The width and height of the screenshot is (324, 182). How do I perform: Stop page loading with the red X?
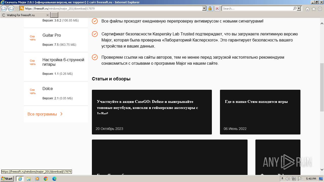tap(217, 8)
